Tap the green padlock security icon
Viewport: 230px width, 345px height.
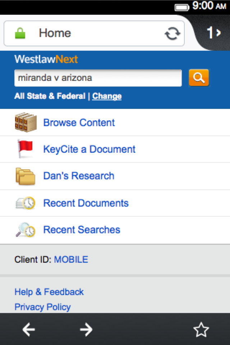(x=20, y=33)
